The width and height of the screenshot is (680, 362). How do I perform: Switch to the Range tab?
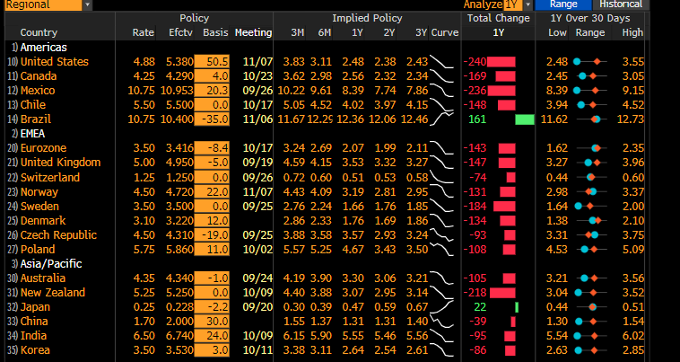pos(563,4)
